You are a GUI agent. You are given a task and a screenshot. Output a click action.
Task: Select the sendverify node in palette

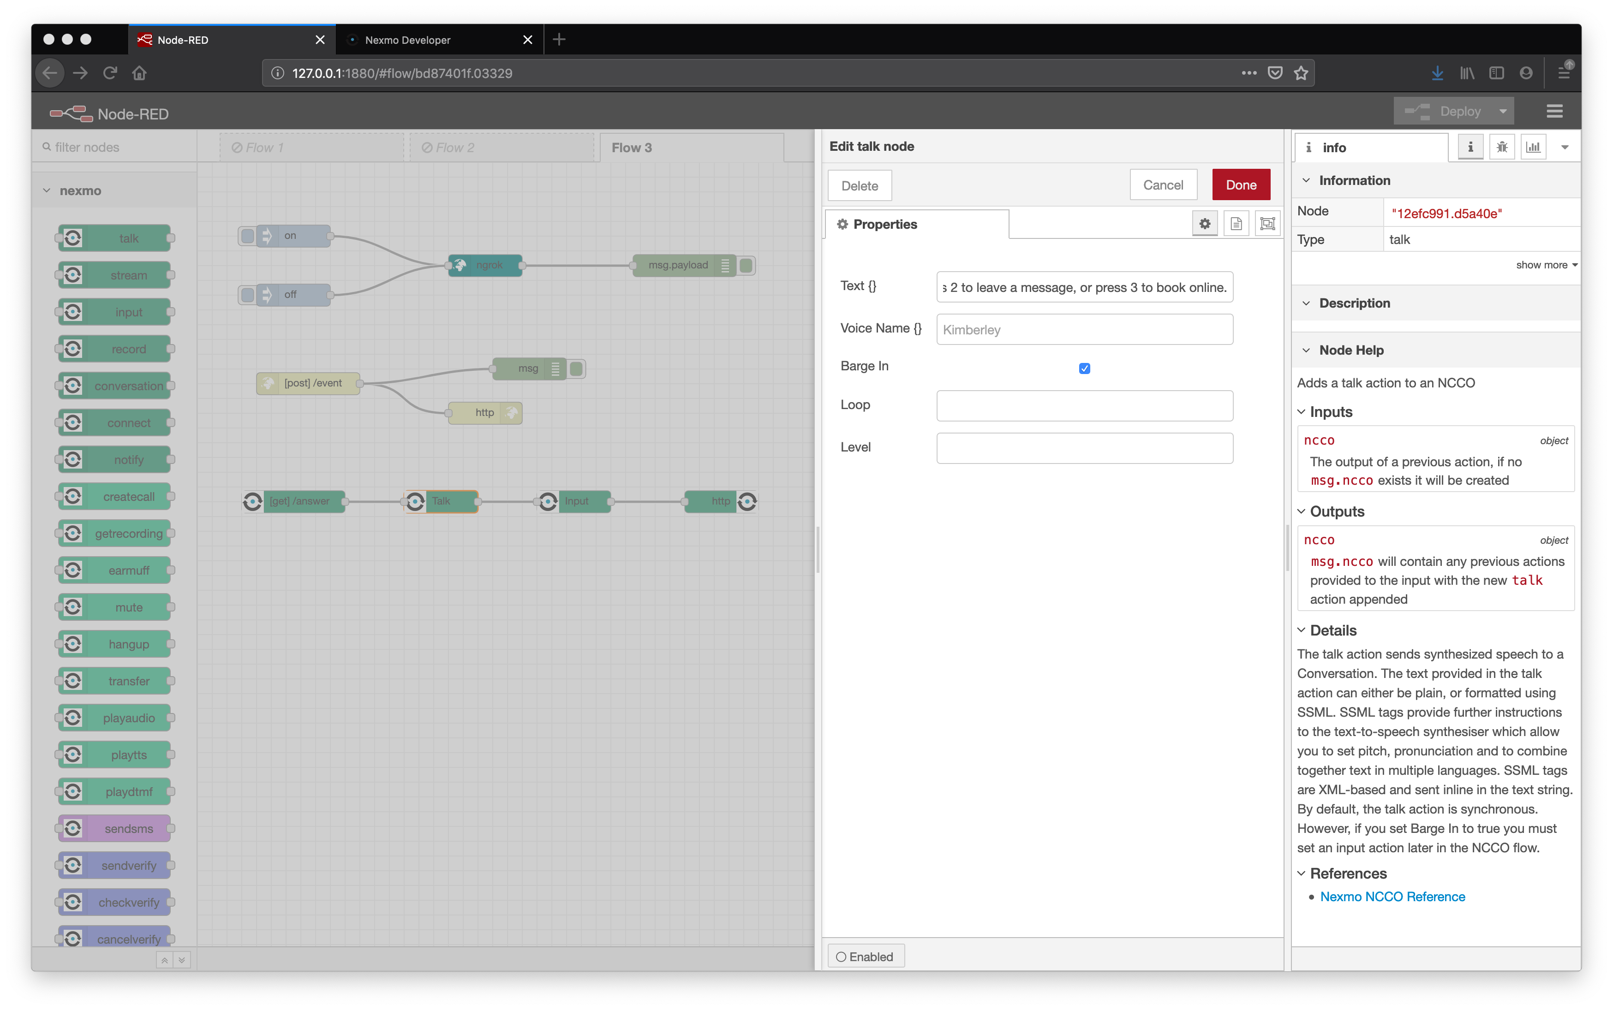(114, 865)
